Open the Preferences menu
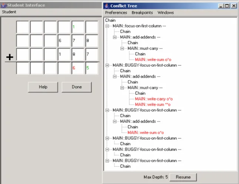This screenshot has width=239, height=184. 116,13
